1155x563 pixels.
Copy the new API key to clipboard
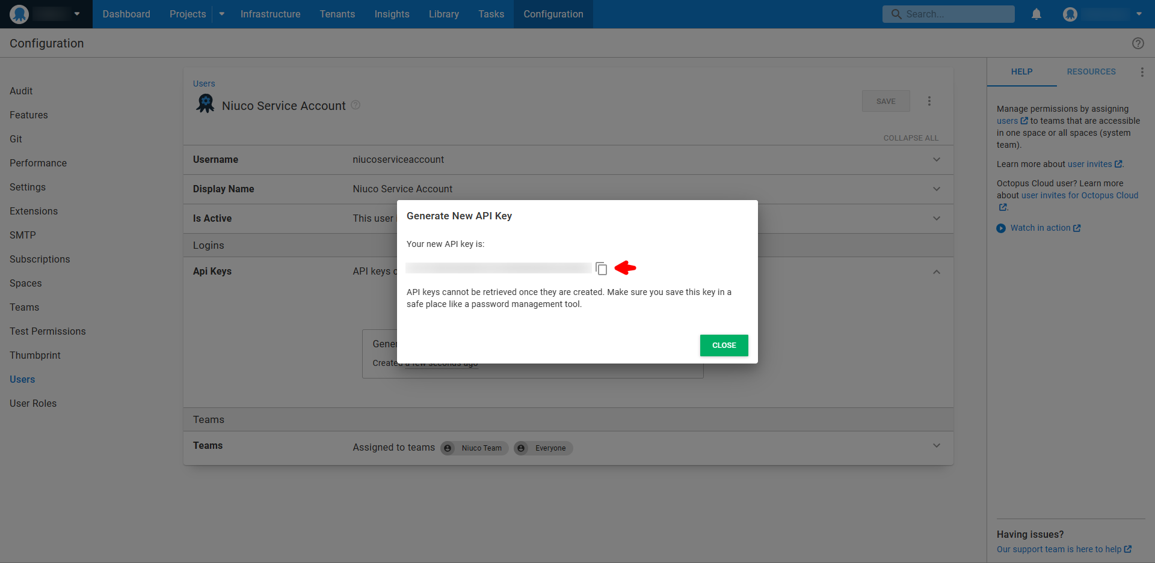[x=601, y=269]
